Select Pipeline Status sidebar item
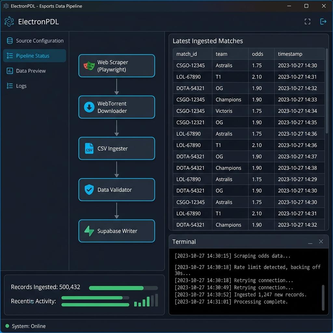 click(x=34, y=56)
